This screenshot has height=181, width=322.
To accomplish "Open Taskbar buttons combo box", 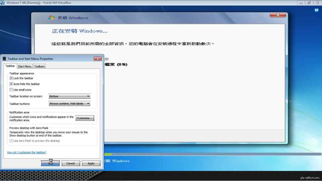I will pos(69,104).
